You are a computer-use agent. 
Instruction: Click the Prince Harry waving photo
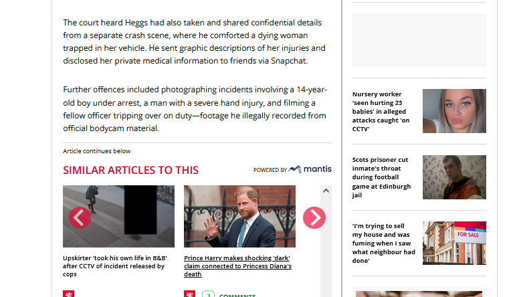[x=239, y=216]
